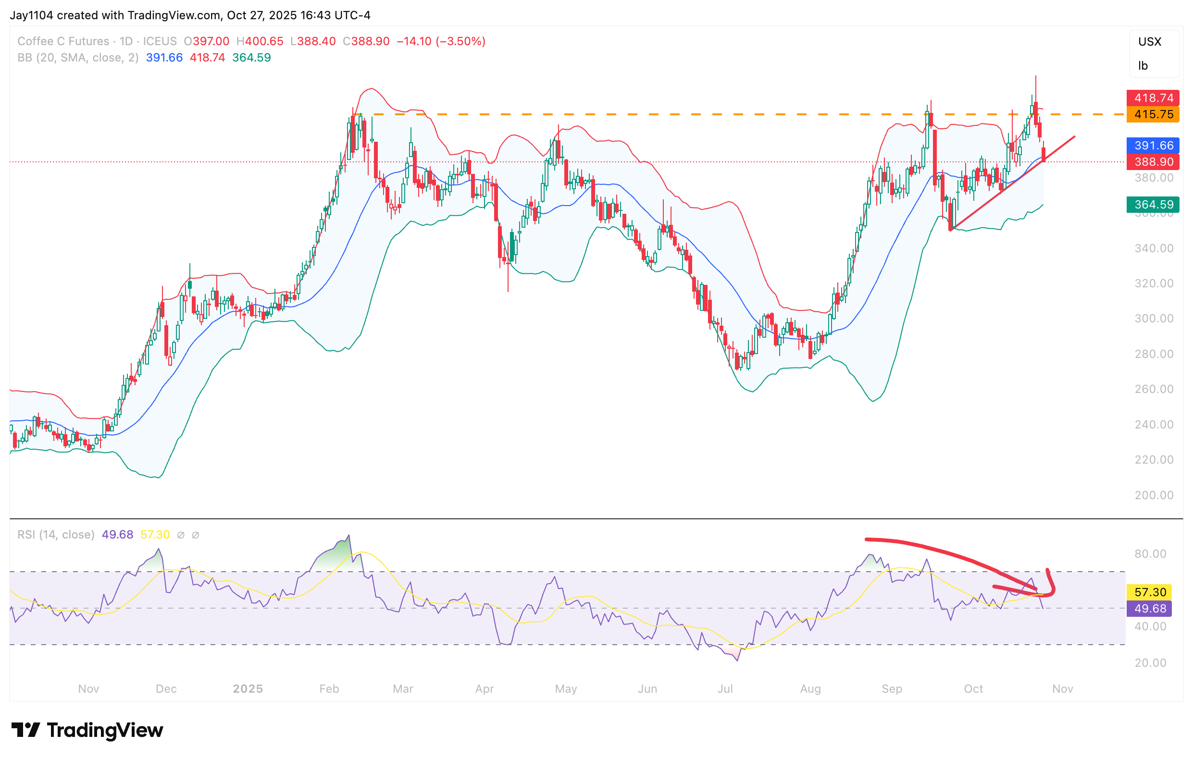
Task: Click the yellow 57.30 RSI axis tag
Action: tap(1149, 592)
